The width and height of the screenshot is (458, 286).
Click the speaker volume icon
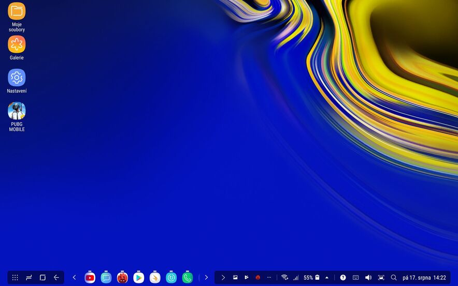click(368, 278)
